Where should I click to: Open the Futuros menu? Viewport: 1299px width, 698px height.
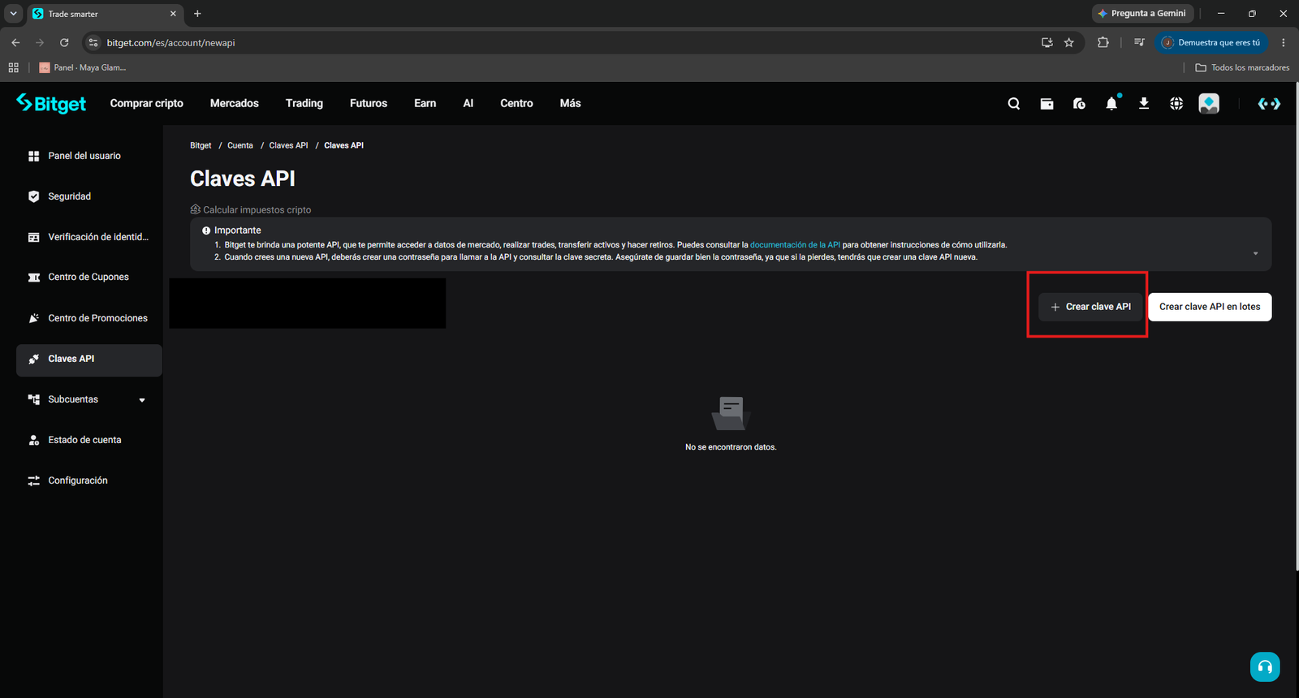(369, 104)
